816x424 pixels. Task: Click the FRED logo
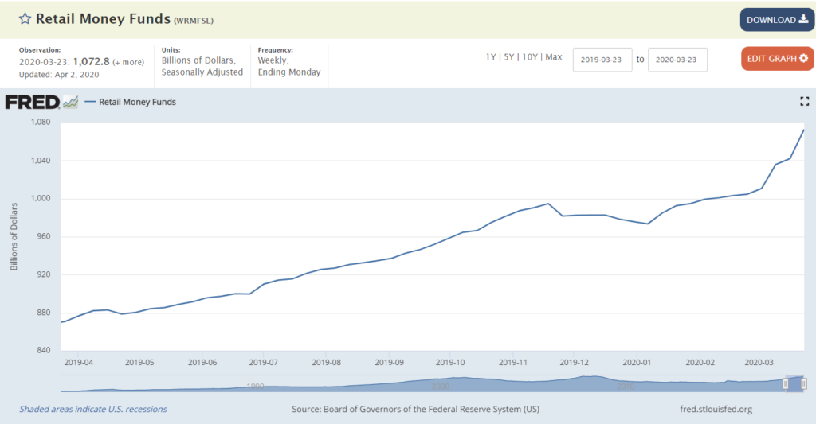[x=32, y=102]
